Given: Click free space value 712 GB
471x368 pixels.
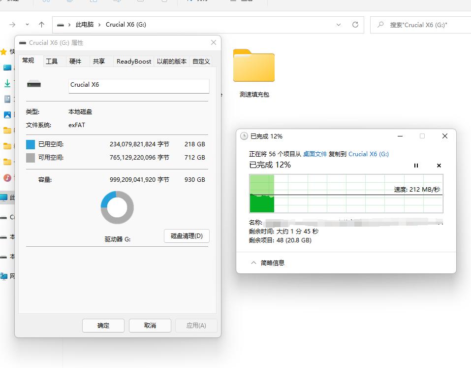Looking at the screenshot, I should [194, 158].
